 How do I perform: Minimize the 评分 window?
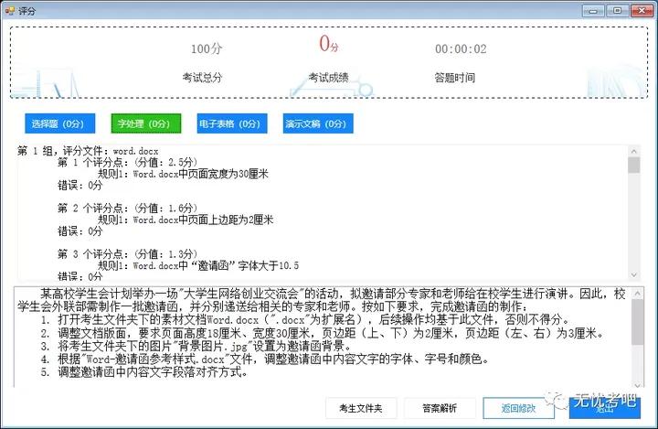point(593,10)
